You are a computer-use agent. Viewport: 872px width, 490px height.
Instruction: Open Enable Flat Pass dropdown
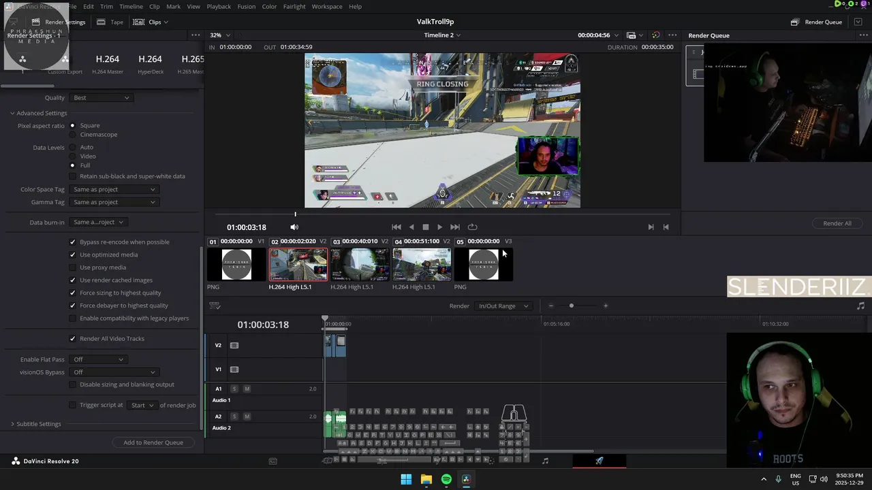pos(98,359)
